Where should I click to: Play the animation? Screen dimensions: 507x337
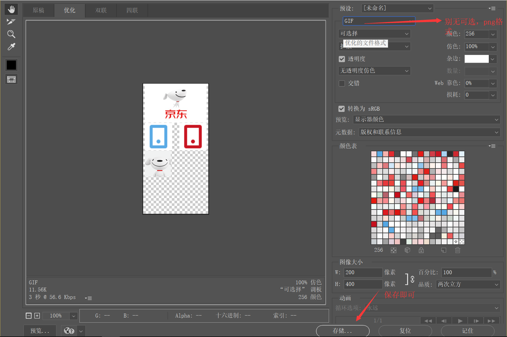pyautogui.click(x=460, y=321)
